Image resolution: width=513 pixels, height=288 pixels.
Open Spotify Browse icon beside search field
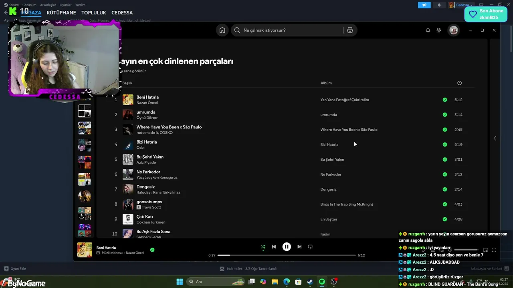[x=350, y=30]
